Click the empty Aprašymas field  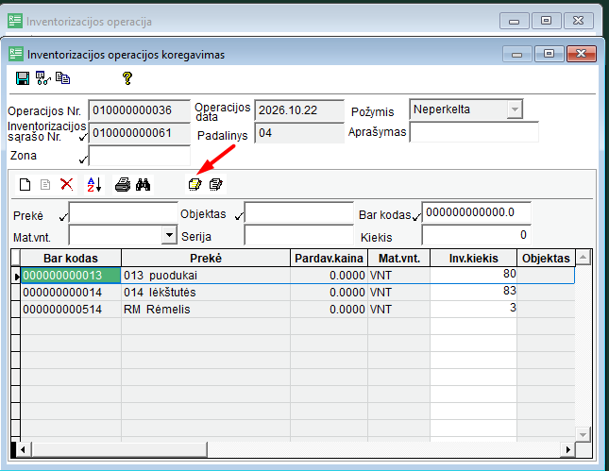[474, 132]
